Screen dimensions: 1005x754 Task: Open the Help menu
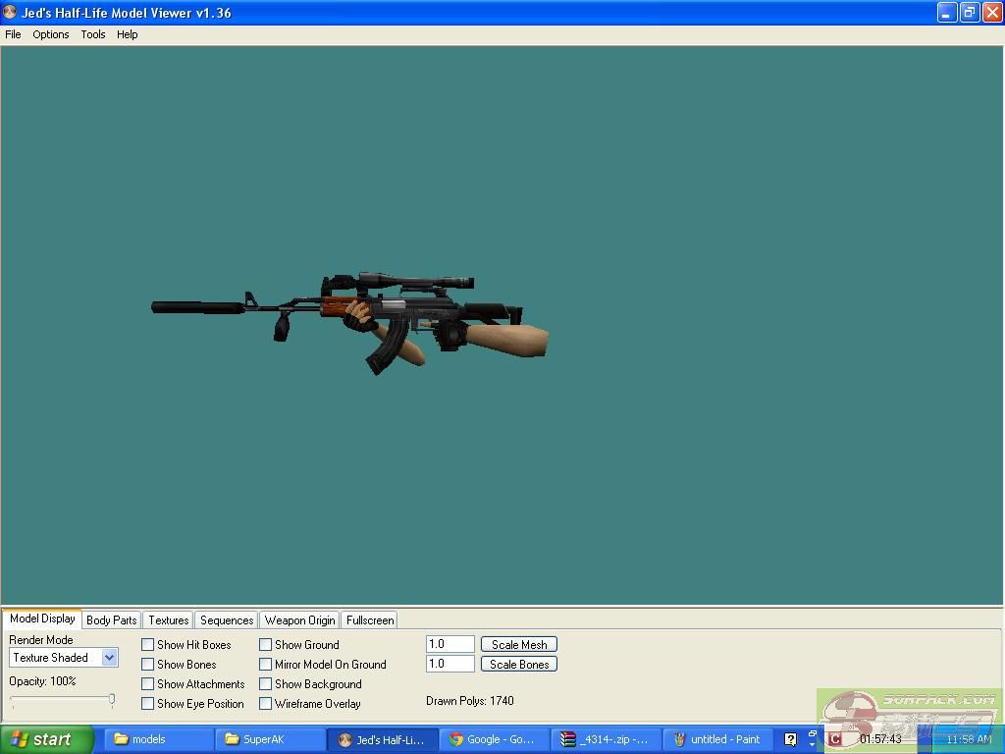point(127,34)
